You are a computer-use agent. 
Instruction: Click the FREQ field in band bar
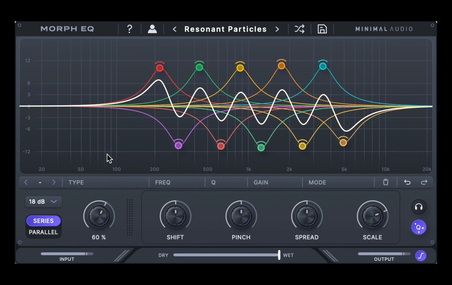tap(177, 182)
